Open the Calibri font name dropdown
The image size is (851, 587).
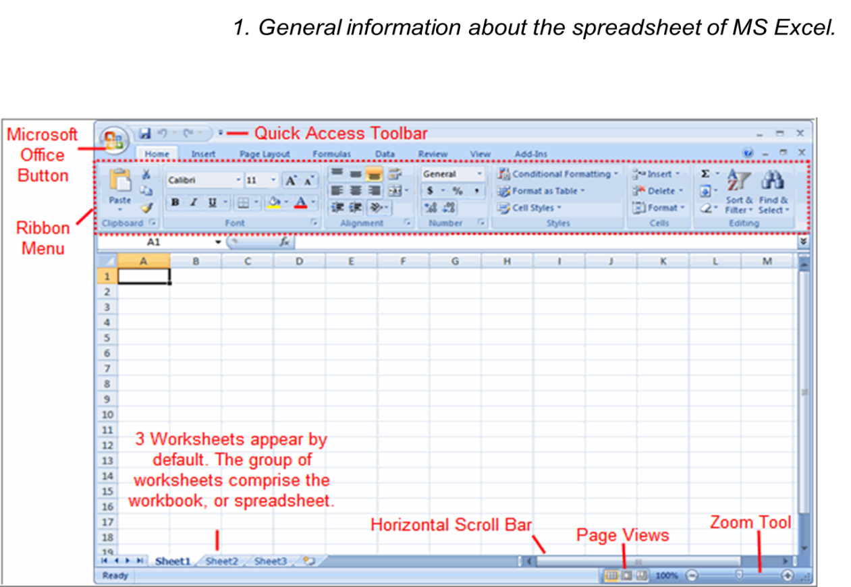(x=238, y=180)
